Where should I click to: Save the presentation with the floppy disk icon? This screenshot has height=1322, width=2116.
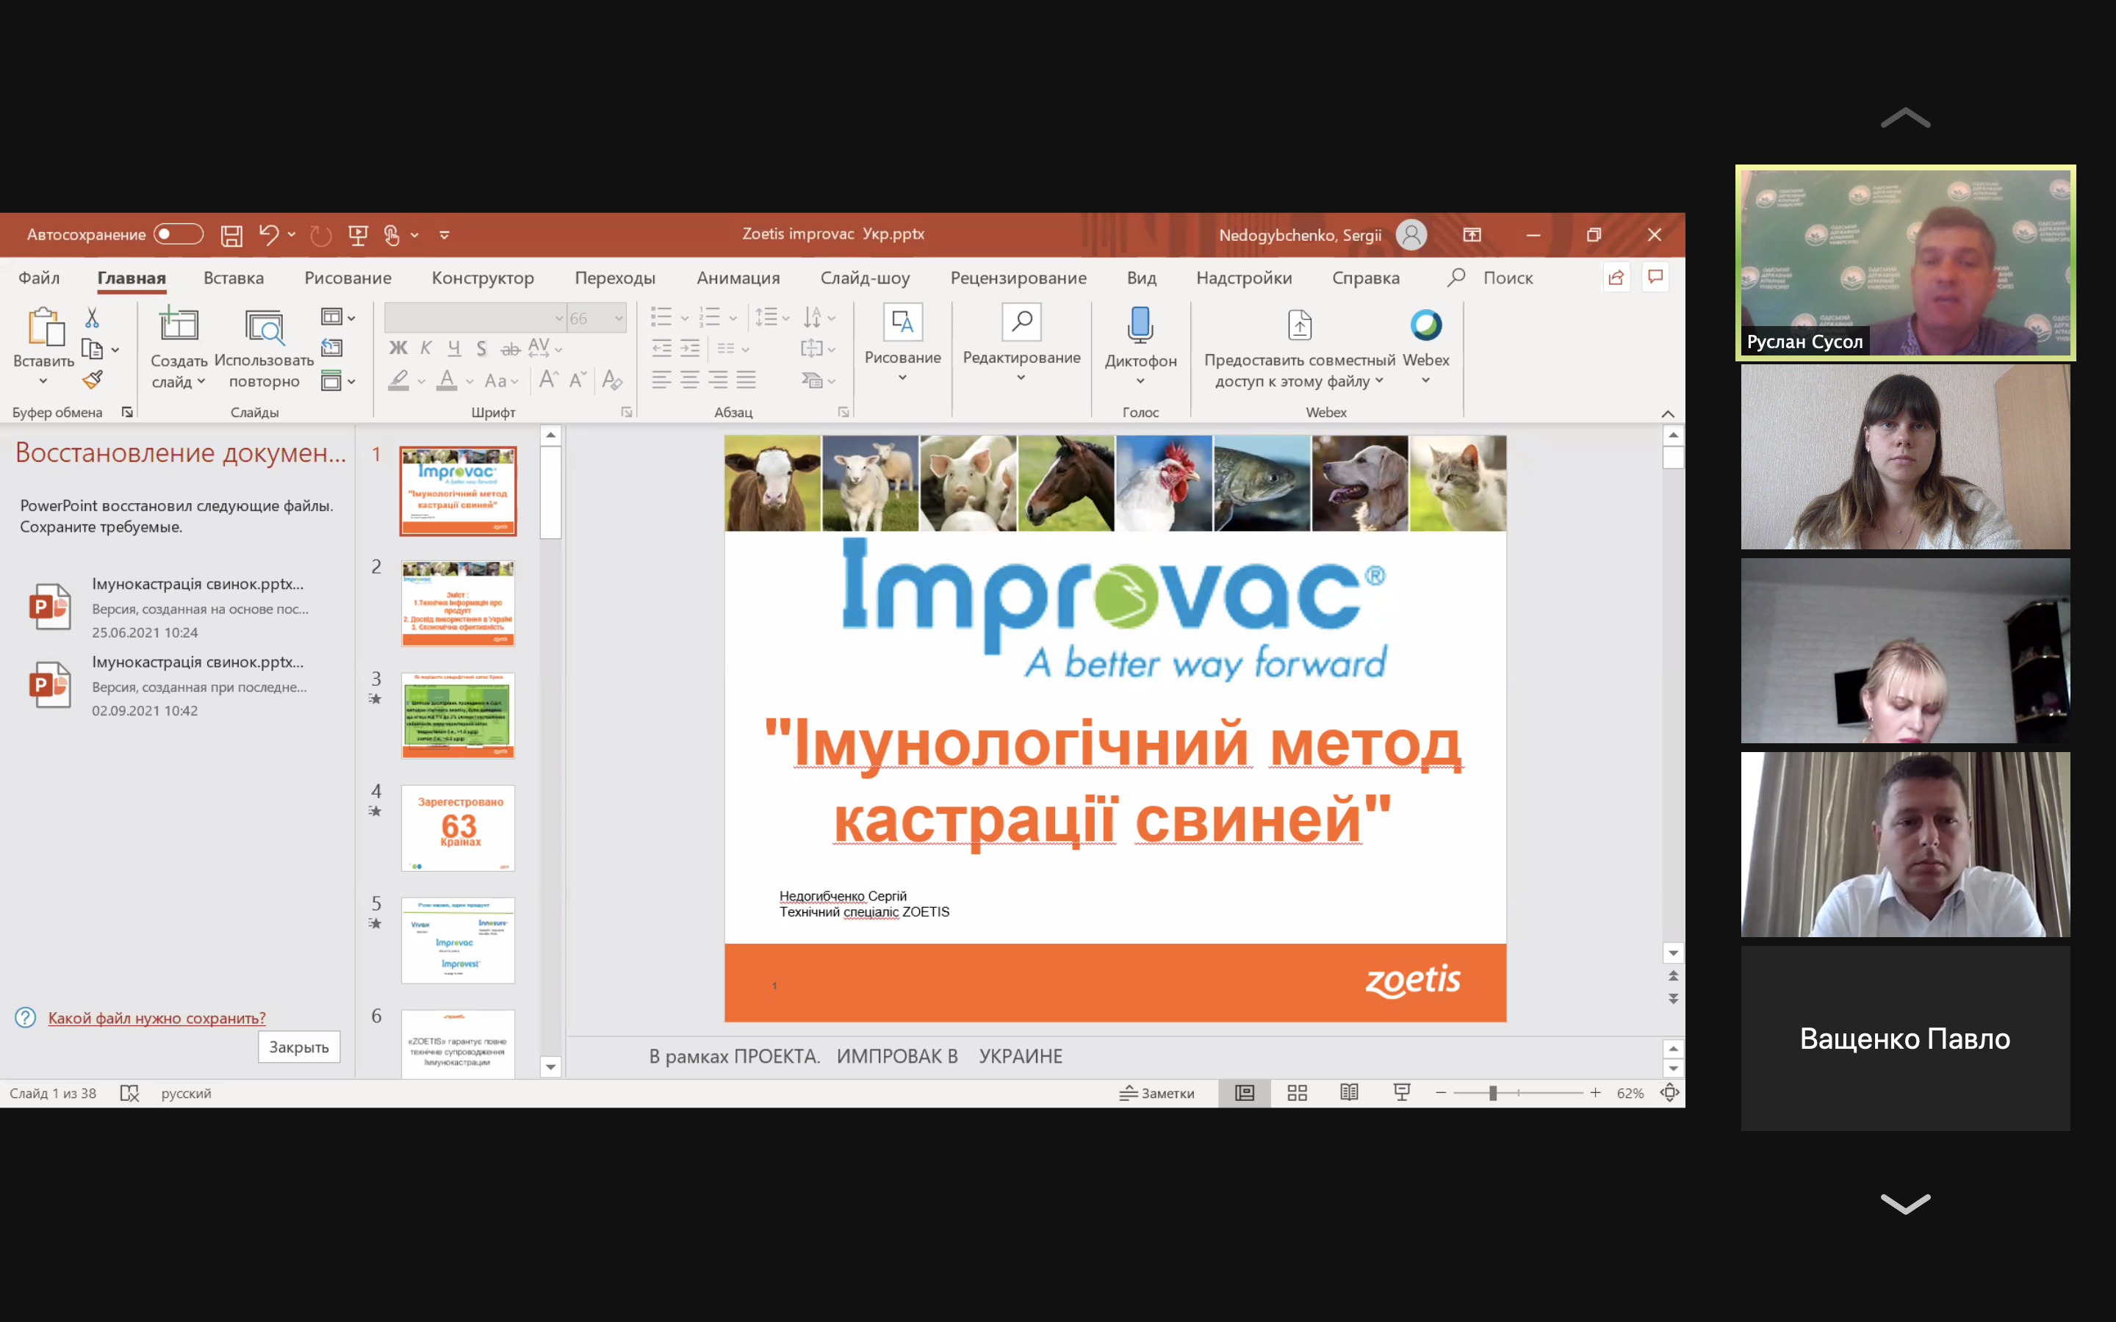(231, 234)
